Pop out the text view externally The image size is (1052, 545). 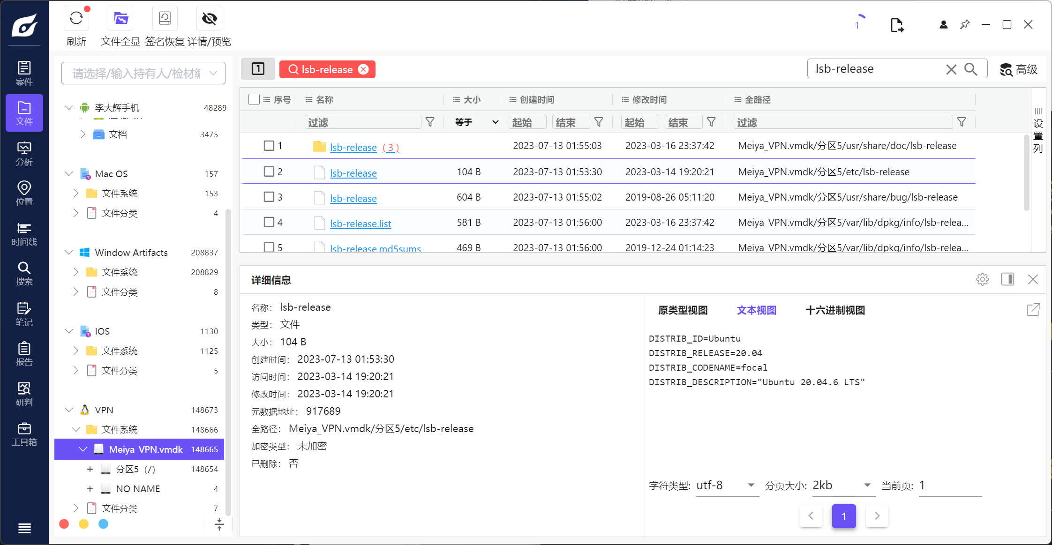tap(1033, 310)
